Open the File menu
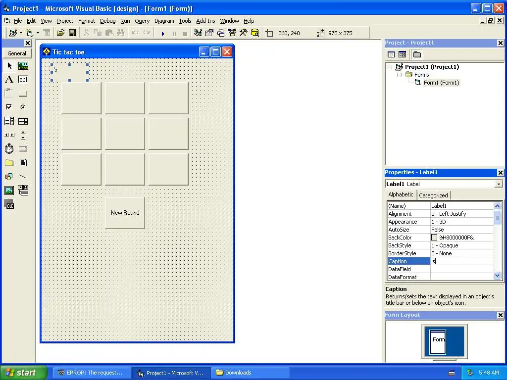Image resolution: width=507 pixels, height=380 pixels. coord(18,21)
